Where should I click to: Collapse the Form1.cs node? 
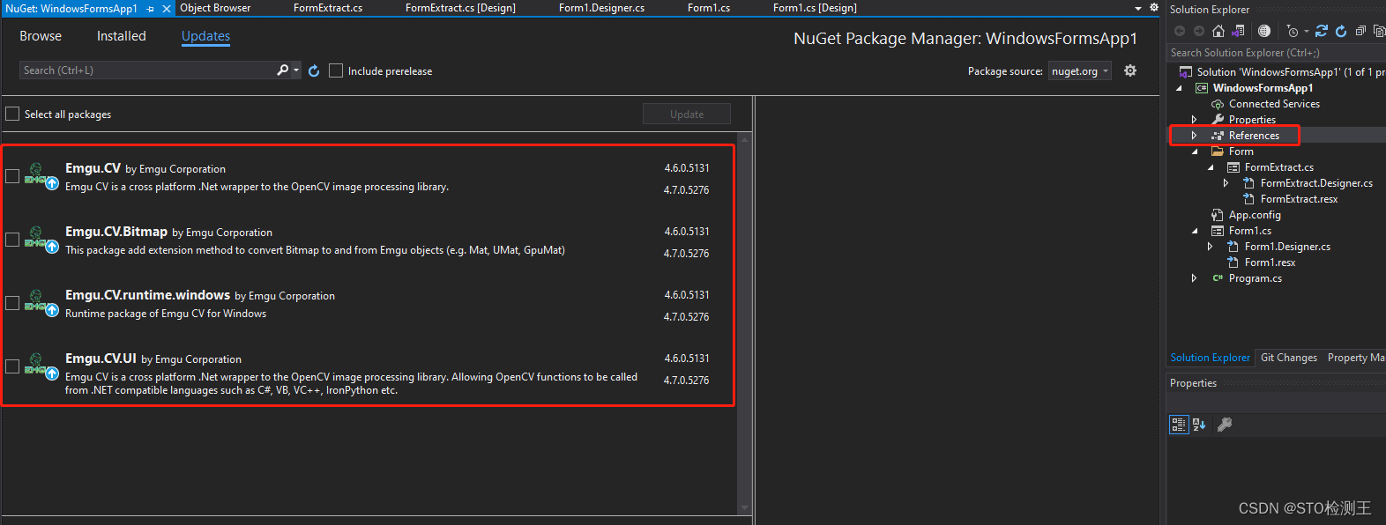[x=1195, y=231]
